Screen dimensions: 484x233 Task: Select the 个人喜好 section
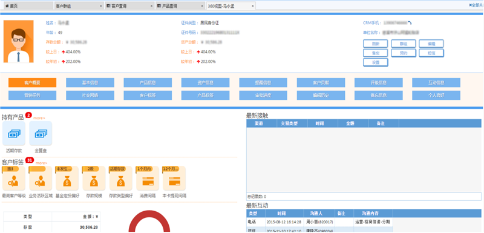pos(436,96)
